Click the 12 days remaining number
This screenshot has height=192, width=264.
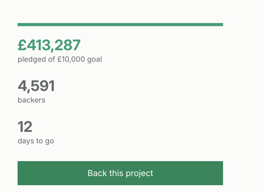pyautogui.click(x=25, y=127)
